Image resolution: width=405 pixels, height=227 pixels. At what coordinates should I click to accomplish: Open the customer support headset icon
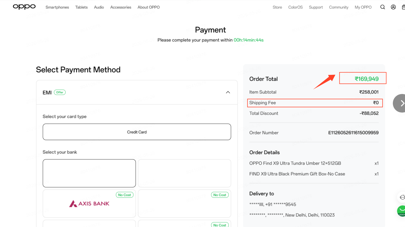pyautogui.click(x=402, y=197)
